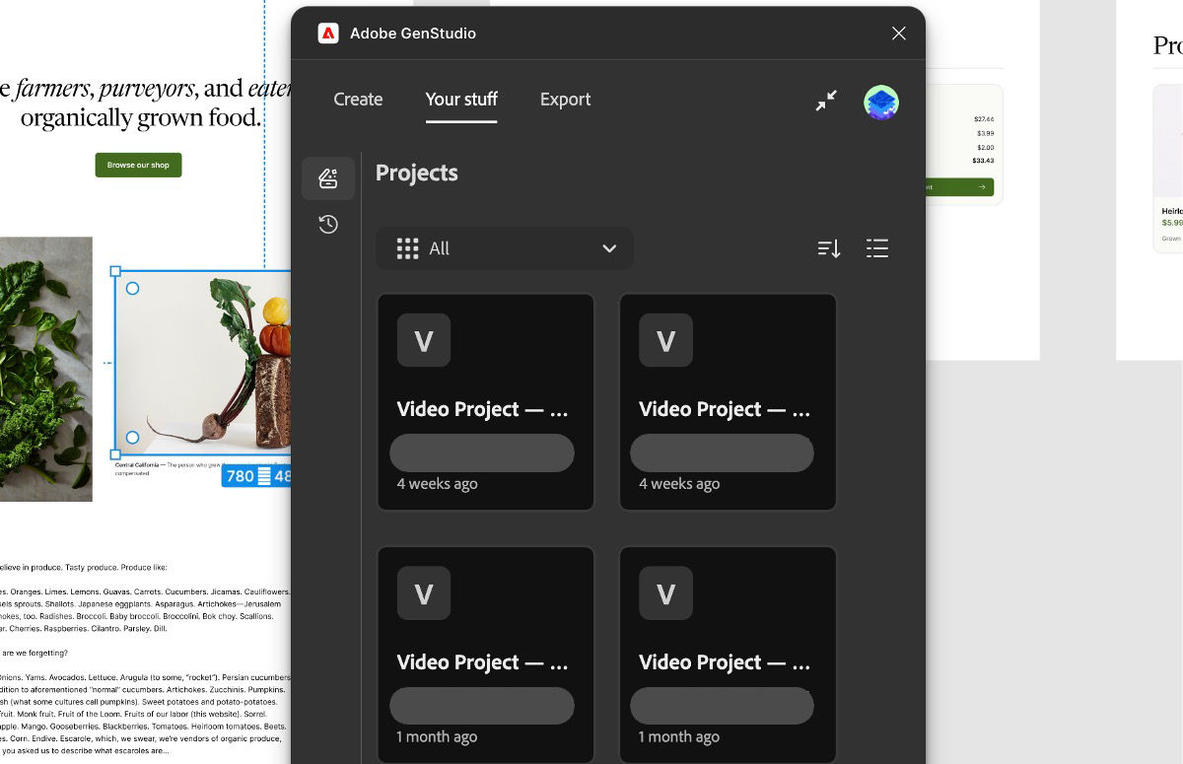Click the collapse window arrows icon
1183x764 pixels.
(x=826, y=101)
